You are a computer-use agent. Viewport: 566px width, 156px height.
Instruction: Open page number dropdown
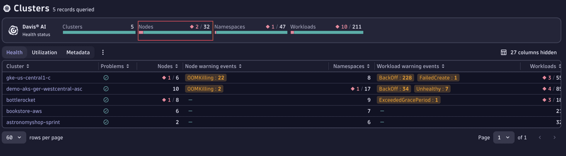(503, 138)
